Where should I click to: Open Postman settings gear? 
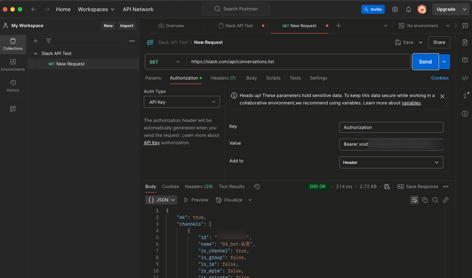[395, 9]
